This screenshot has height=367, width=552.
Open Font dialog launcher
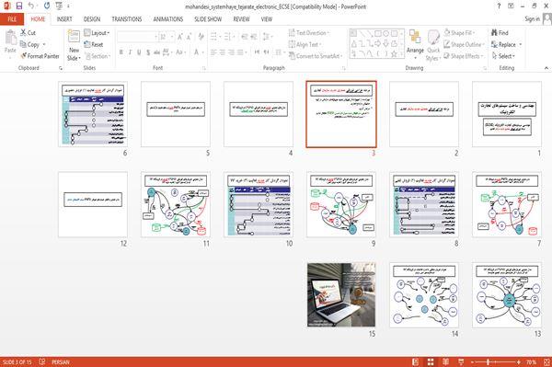[x=204, y=68]
